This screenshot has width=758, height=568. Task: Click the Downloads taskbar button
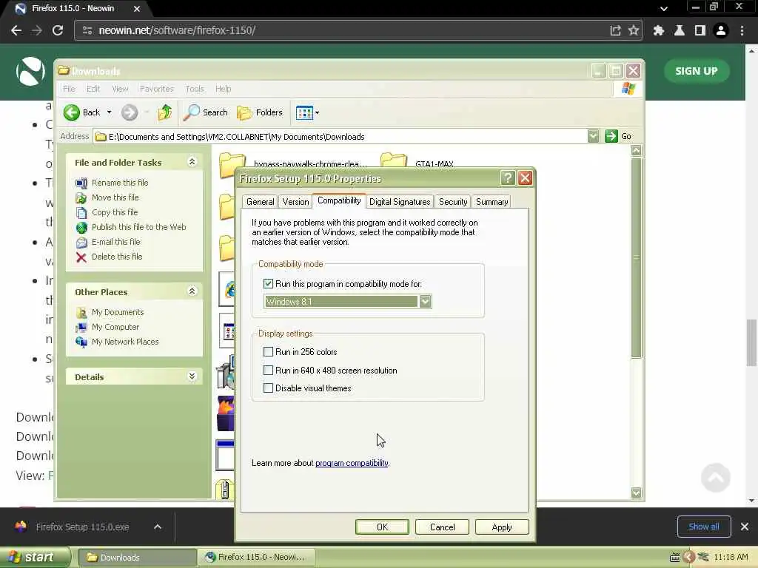137,558
